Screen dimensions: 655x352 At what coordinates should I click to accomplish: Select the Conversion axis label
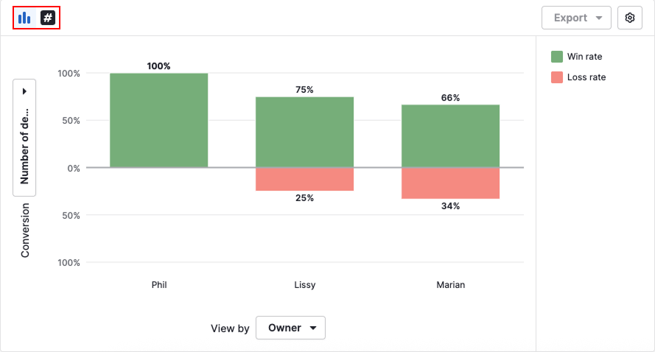coord(25,230)
